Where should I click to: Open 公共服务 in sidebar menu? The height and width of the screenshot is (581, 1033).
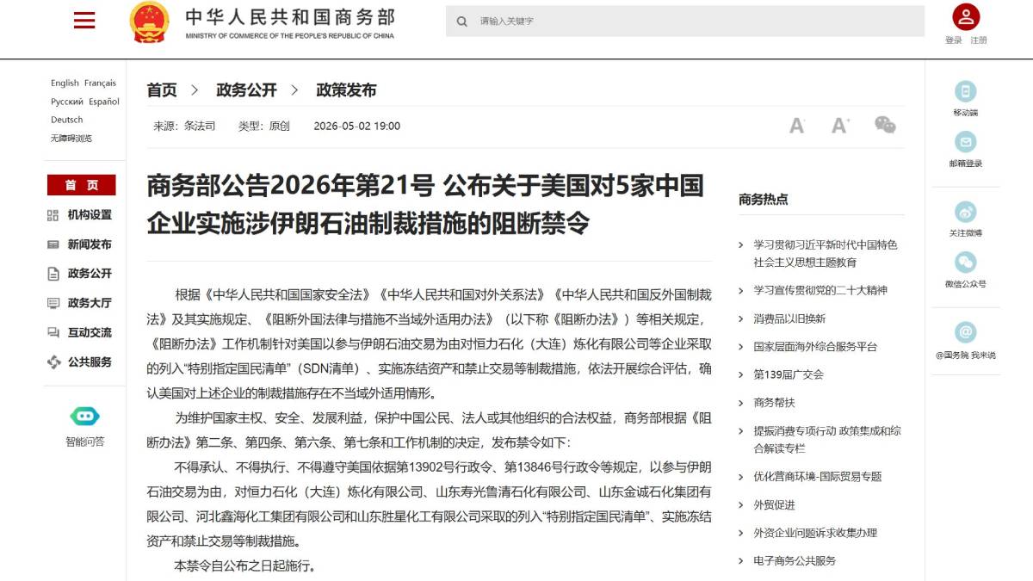(x=90, y=362)
